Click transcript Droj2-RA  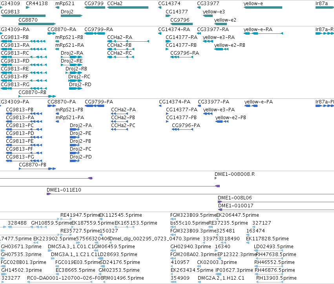(x=71, y=57)
